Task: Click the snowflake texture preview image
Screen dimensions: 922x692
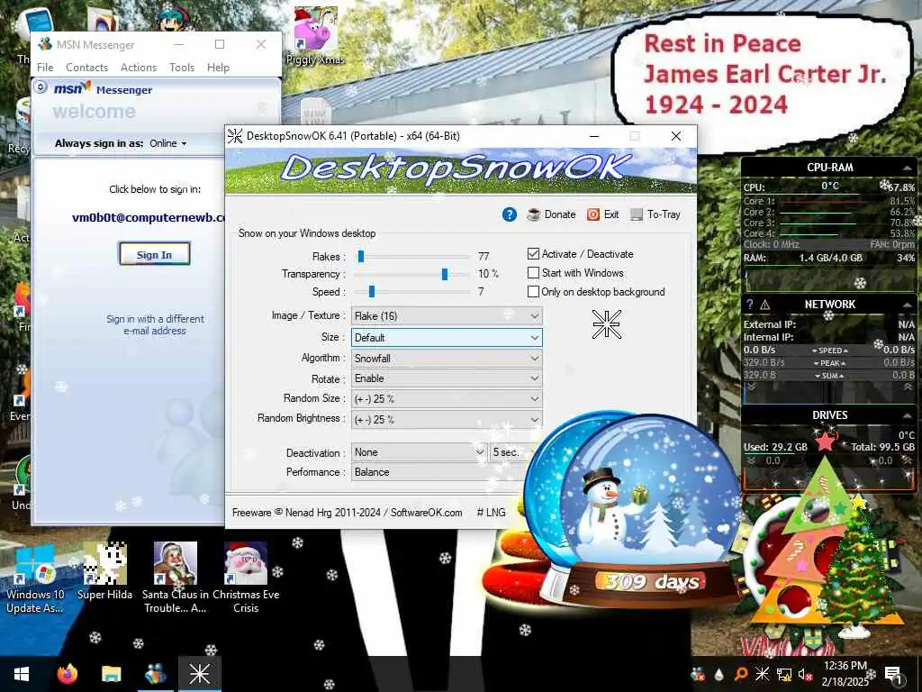Action: tap(606, 324)
